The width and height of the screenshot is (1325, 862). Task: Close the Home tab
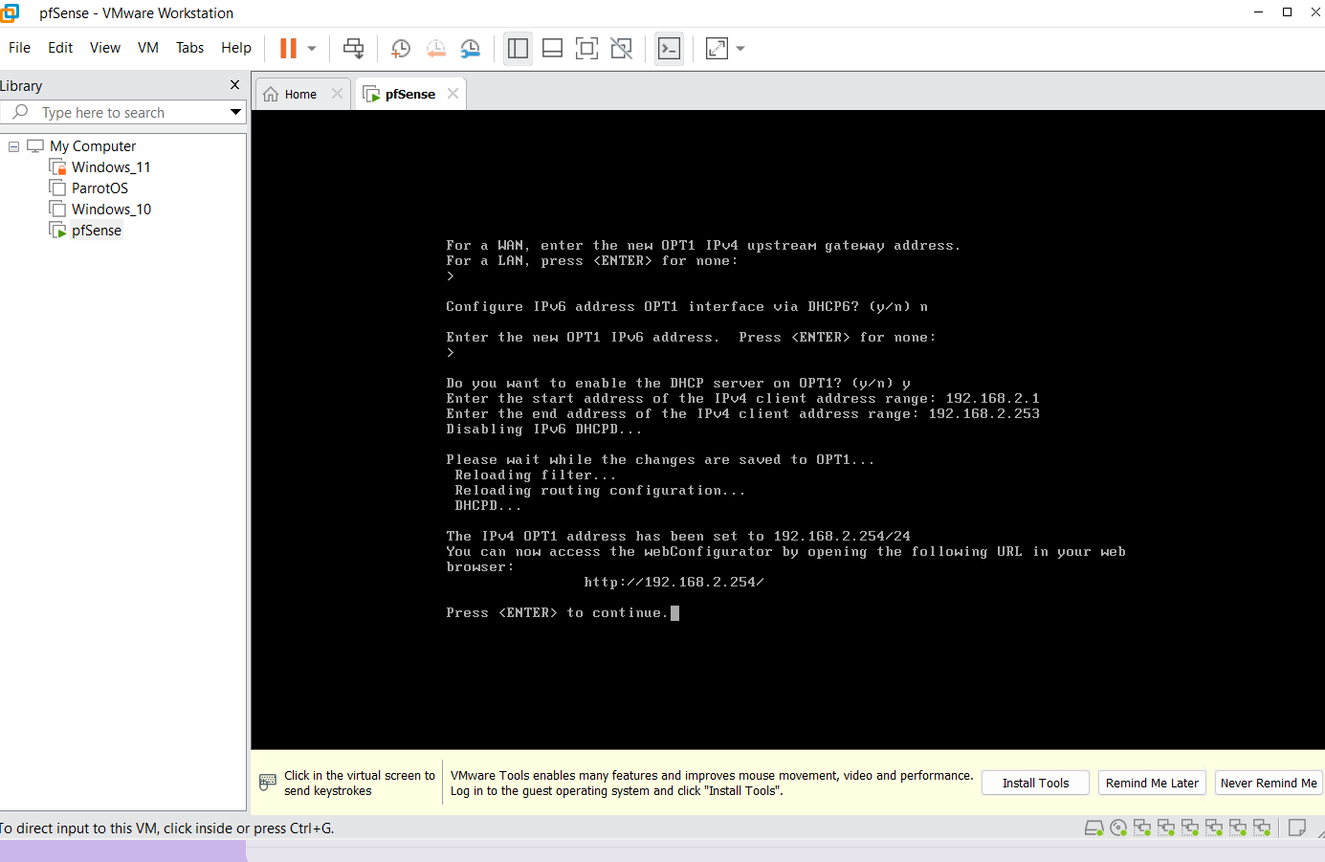point(337,94)
